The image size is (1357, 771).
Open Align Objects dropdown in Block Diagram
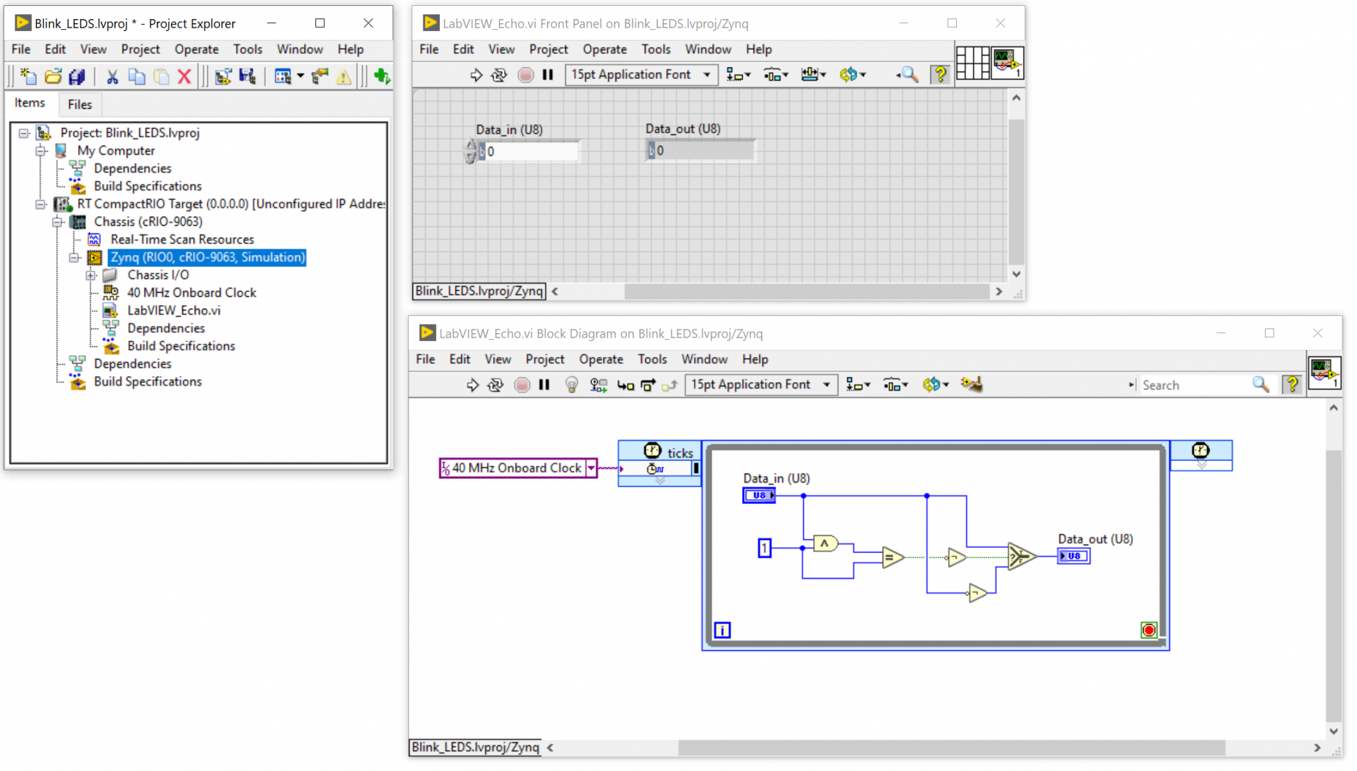pos(858,385)
